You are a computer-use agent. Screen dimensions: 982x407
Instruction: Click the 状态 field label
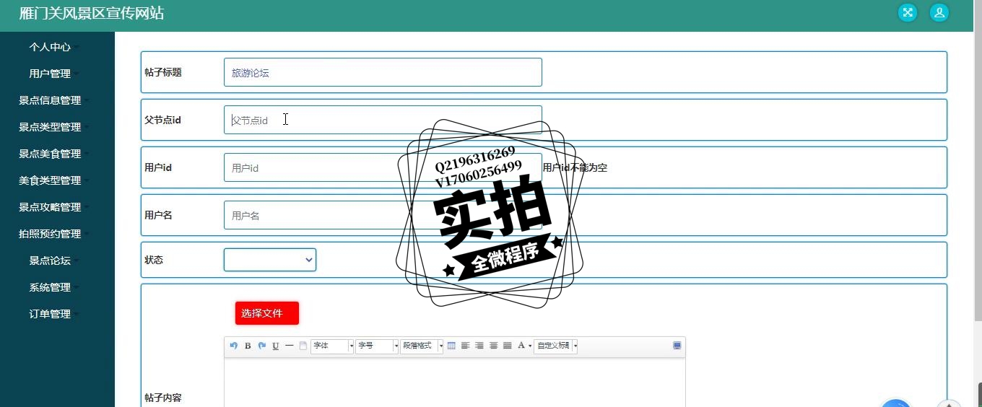[x=154, y=260]
